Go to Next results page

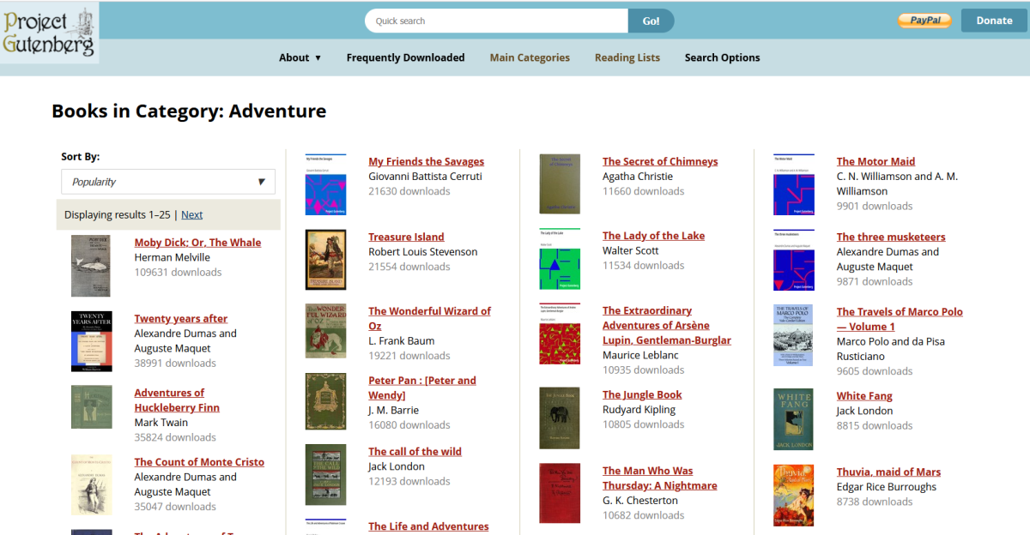[x=192, y=214]
